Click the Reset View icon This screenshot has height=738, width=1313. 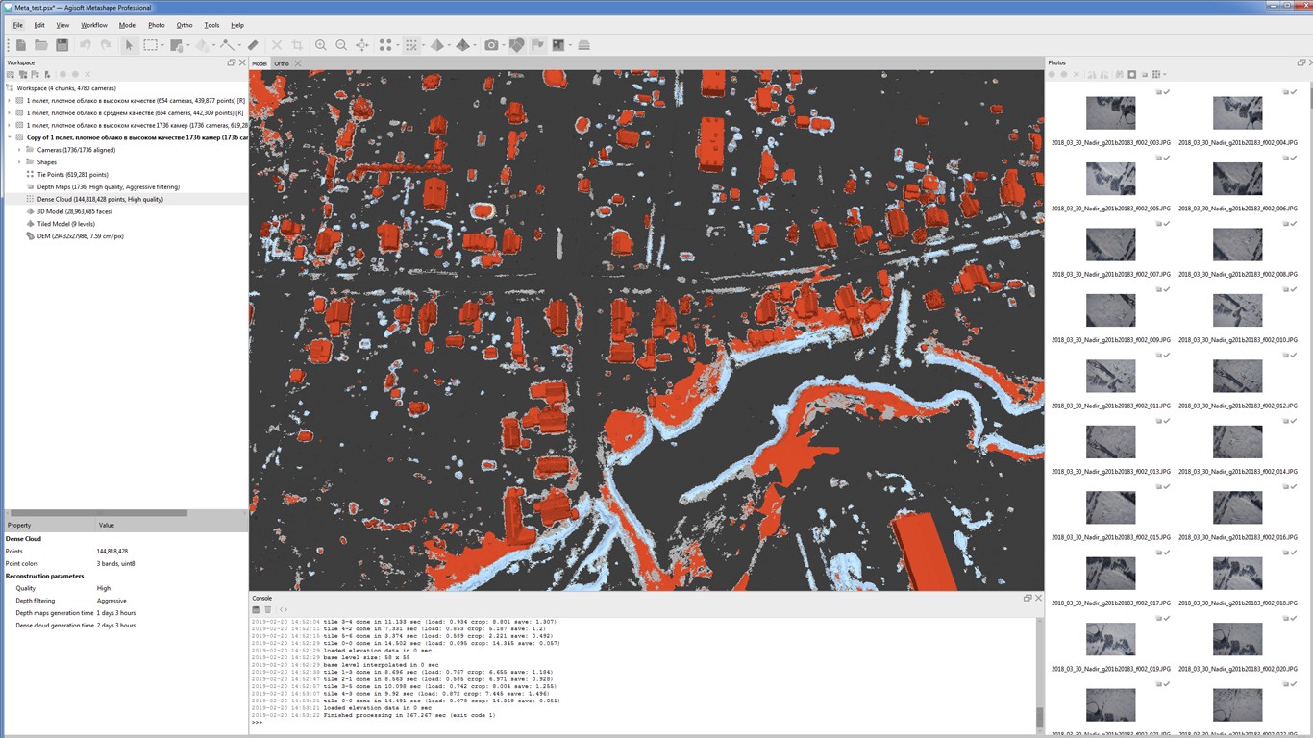point(362,45)
